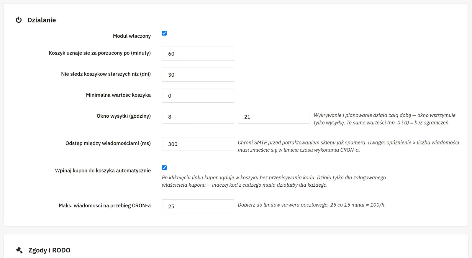Click the Maks. wiadomosci na przebieg CRON-a field
Viewport: 472px width, 258px height.
[198, 206]
